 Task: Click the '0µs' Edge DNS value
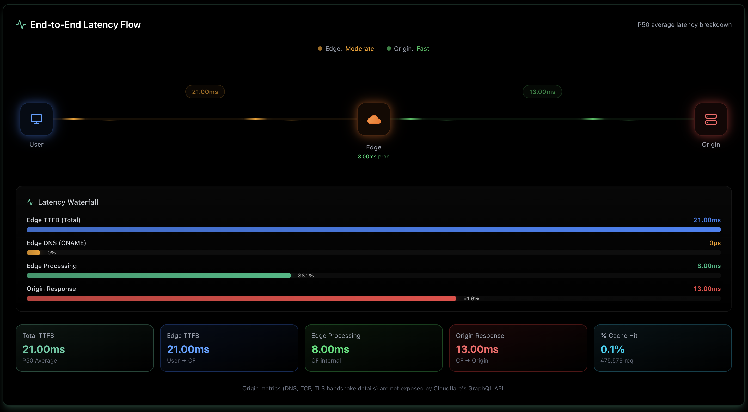click(x=715, y=243)
